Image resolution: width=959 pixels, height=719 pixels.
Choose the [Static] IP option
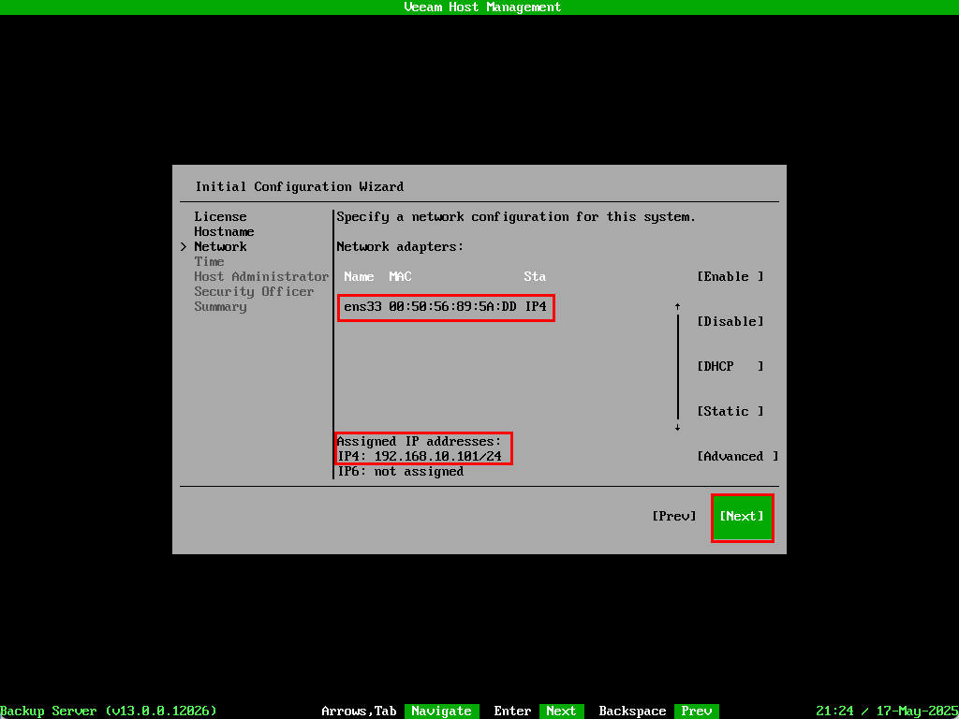730,412
